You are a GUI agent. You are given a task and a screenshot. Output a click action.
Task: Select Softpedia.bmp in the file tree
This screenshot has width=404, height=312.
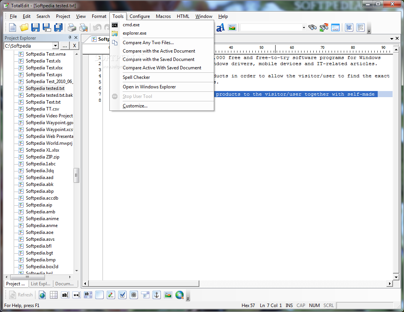click(x=41, y=260)
